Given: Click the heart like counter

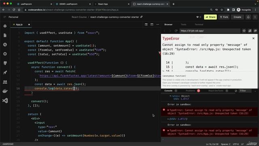Looking at the screenshot, I should (199, 17).
